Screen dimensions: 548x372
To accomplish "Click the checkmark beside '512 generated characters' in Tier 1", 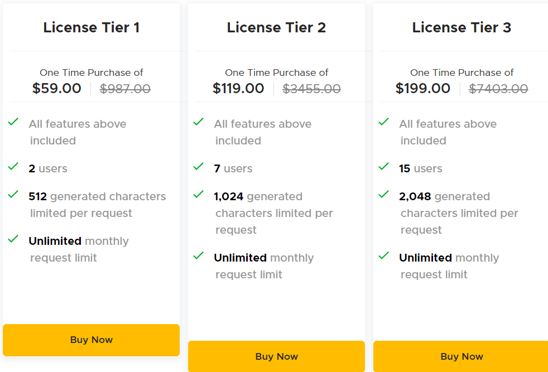I will (13, 196).
